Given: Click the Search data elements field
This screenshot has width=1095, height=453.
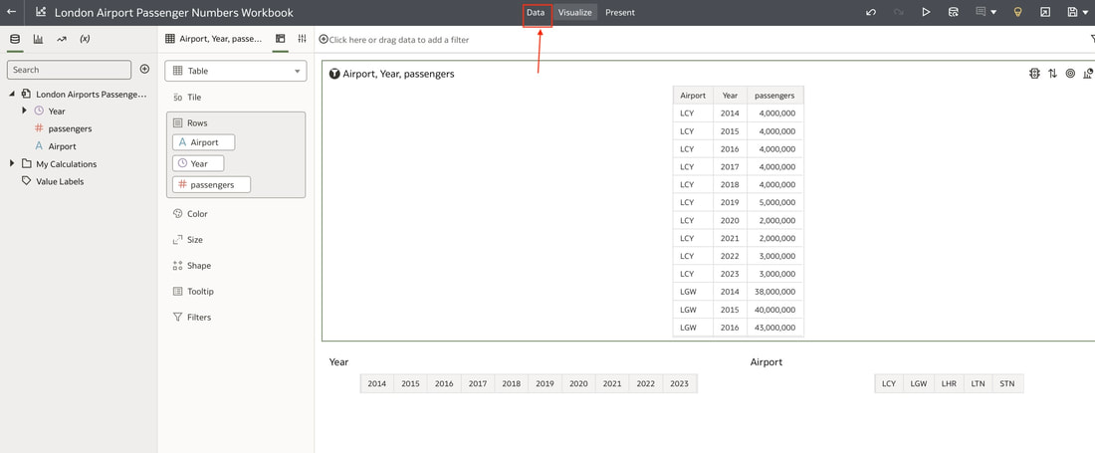Looking at the screenshot, I should pos(69,70).
